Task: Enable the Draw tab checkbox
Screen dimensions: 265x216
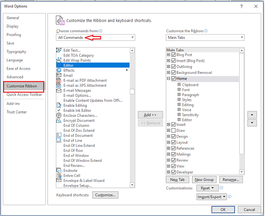Action: 173,131
